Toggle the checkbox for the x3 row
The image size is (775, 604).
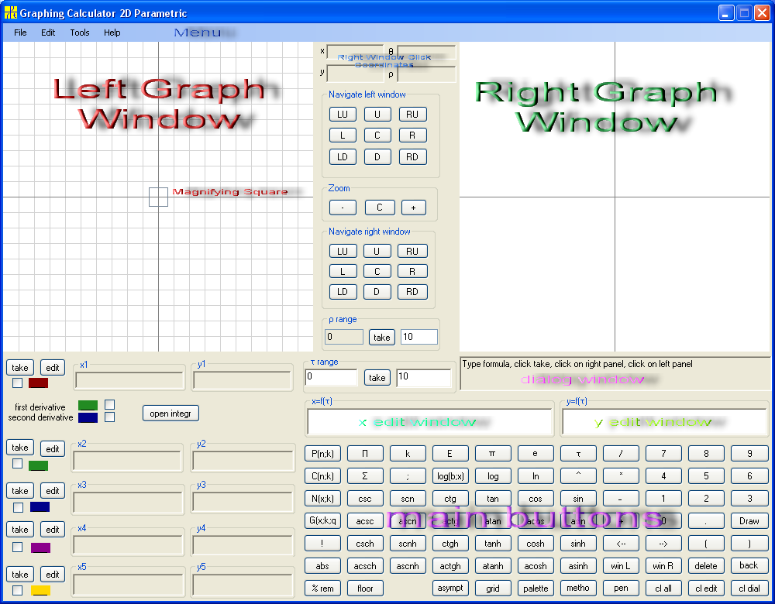click(18, 507)
